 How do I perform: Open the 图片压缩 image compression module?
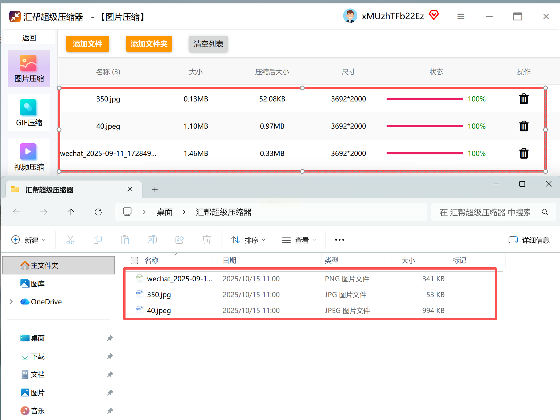point(29,68)
